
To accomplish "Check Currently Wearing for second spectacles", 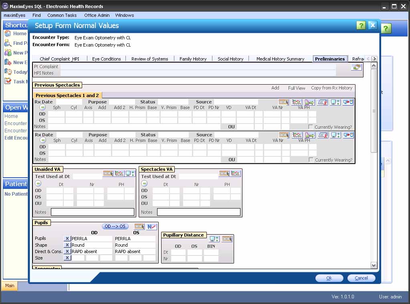I will pos(311,160).
